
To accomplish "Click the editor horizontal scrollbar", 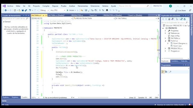I will click(x=94, y=97).
